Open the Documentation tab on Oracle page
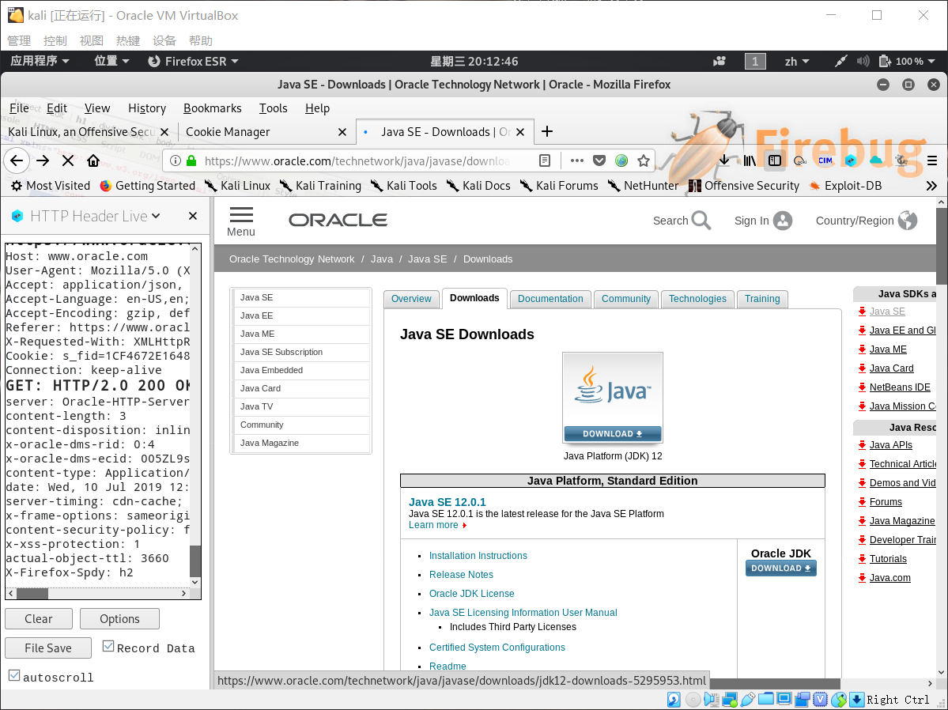 tap(550, 299)
